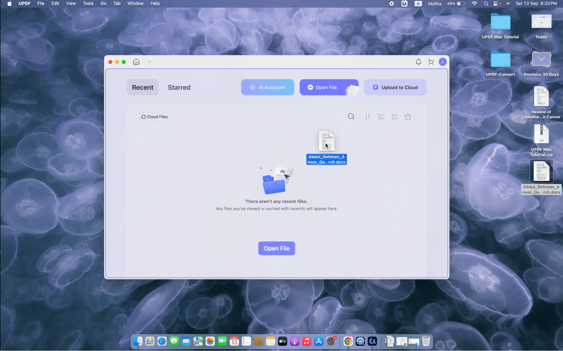This screenshot has width=563, height=351.
Task: Open the File menu
Action: [x=41, y=3]
